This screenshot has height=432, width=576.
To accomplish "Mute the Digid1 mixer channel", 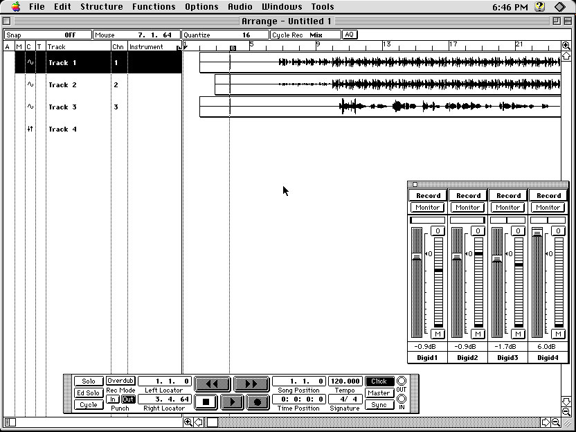I will tap(438, 334).
